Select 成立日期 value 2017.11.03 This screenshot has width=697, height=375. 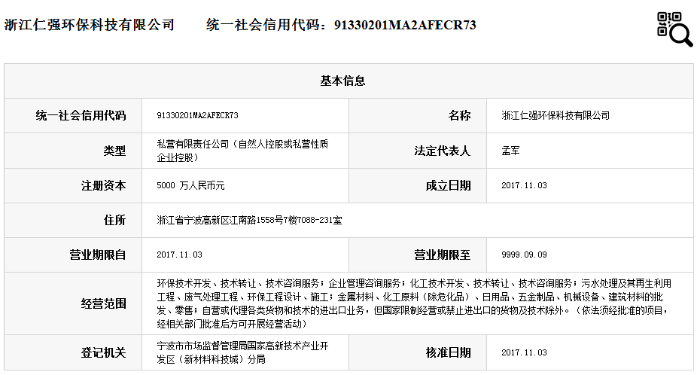tap(524, 185)
